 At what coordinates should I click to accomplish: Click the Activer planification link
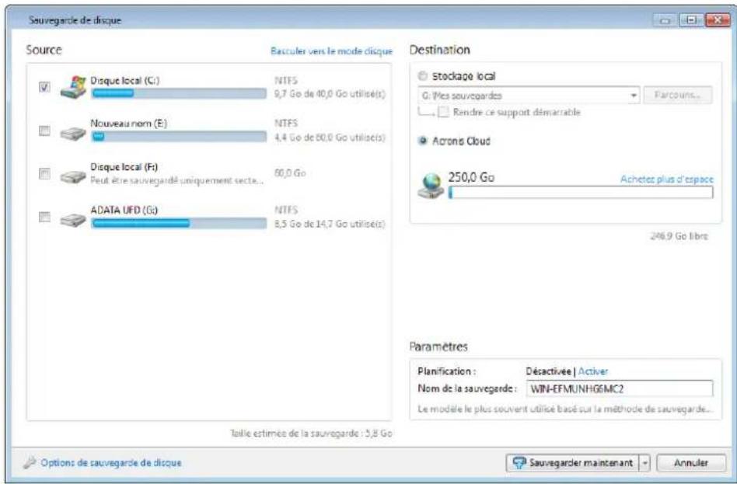tap(592, 371)
